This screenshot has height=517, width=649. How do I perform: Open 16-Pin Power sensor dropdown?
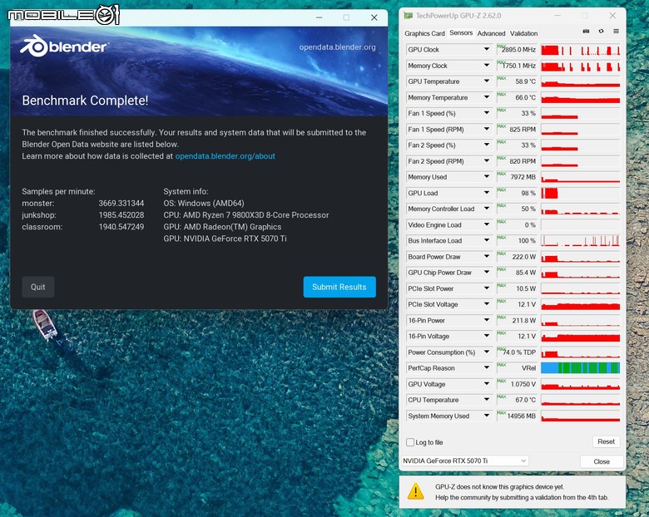point(487,320)
